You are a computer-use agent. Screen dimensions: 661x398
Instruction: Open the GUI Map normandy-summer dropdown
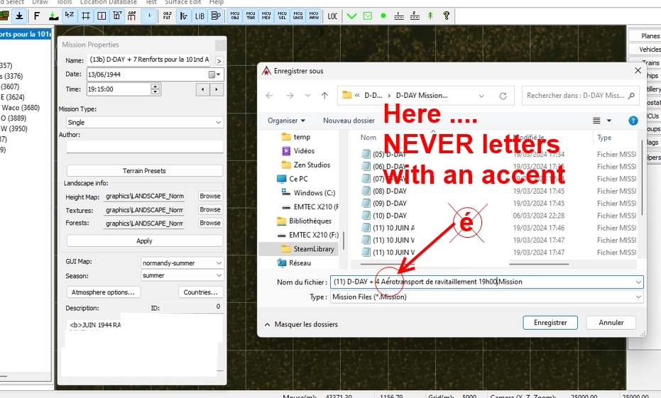pos(219,262)
